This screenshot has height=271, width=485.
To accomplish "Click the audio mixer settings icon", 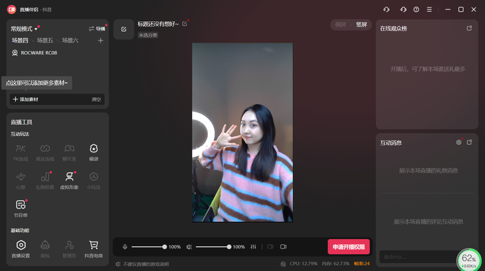I will pyautogui.click(x=253, y=246).
